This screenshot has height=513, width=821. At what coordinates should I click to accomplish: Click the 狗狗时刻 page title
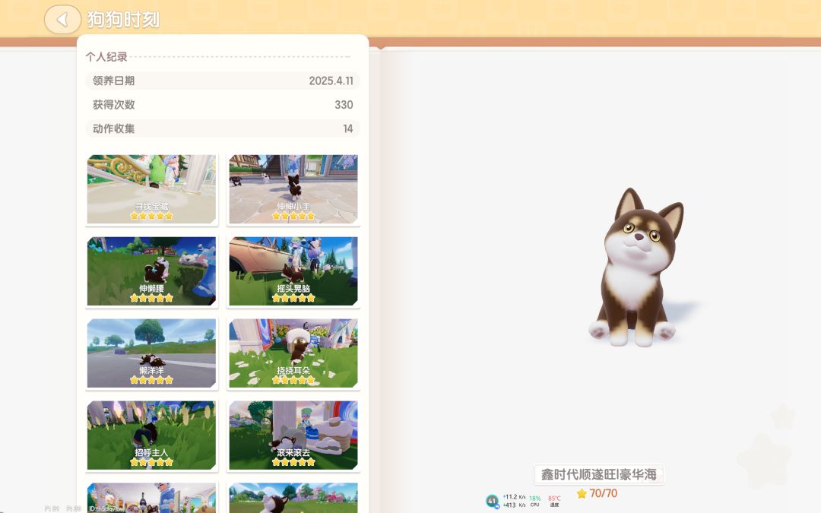123,19
